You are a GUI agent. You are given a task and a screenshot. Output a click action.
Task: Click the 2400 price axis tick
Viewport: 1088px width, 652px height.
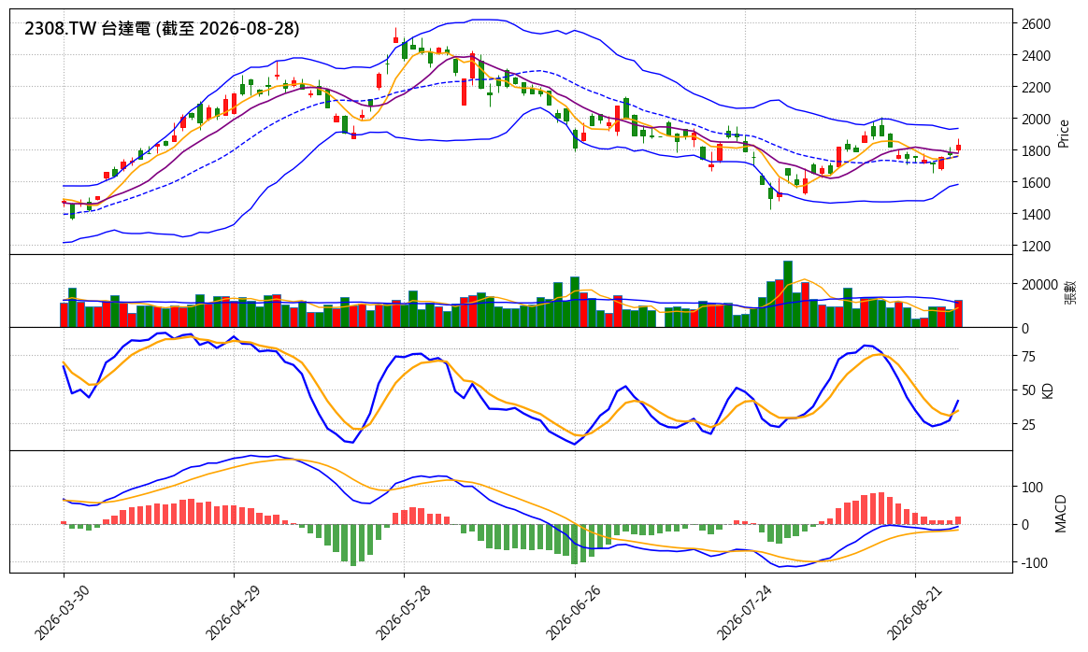[x=1036, y=55]
